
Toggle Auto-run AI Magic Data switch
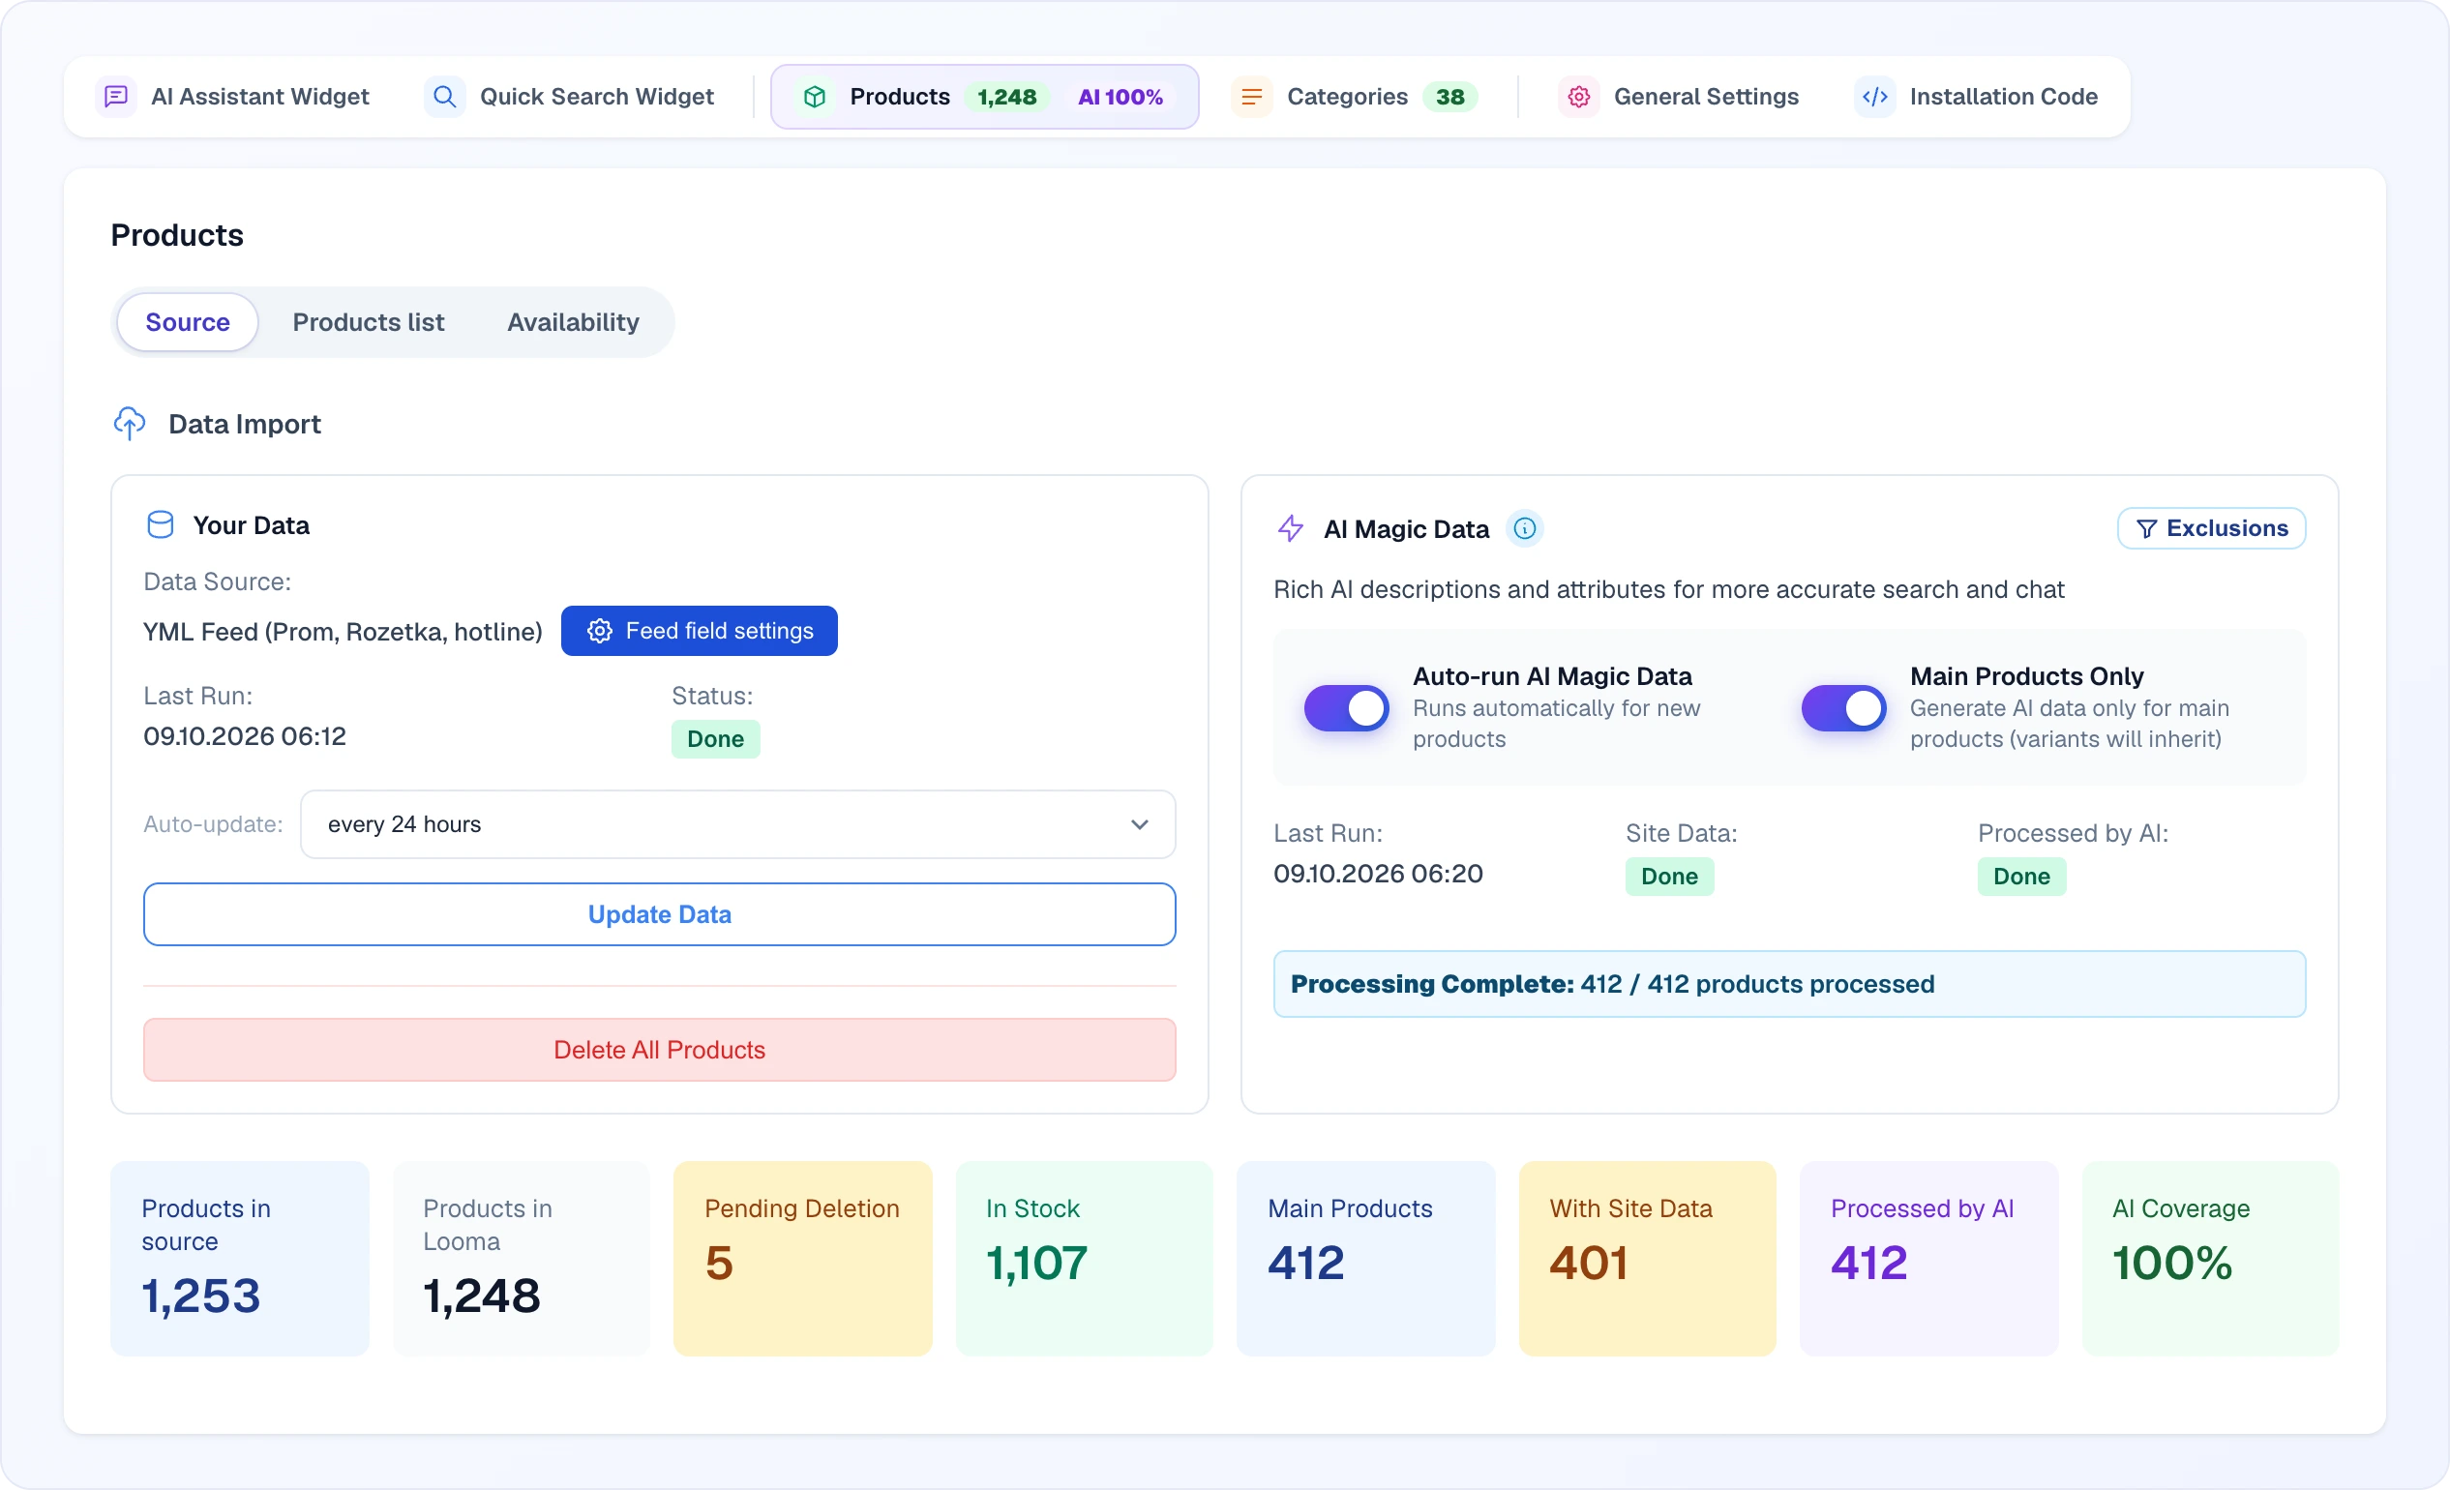(1346, 707)
